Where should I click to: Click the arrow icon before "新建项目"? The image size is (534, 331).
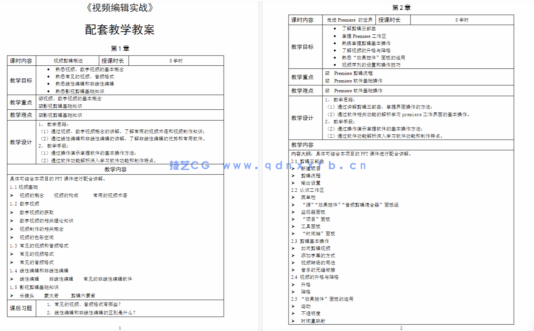292,168
